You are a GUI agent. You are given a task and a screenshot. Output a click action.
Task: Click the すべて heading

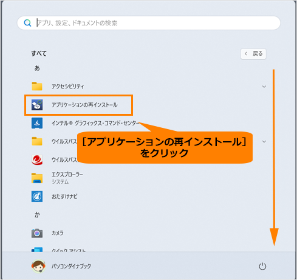[39, 53]
